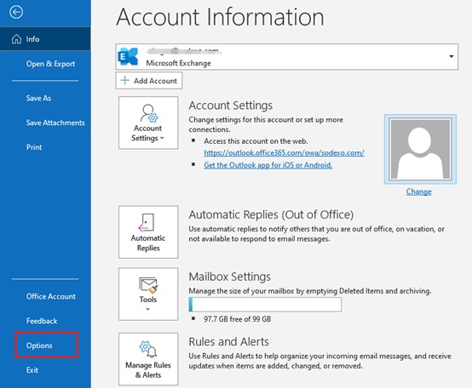Viewport: 472px width, 388px height.
Task: Open Office Account page
Action: click(x=51, y=296)
